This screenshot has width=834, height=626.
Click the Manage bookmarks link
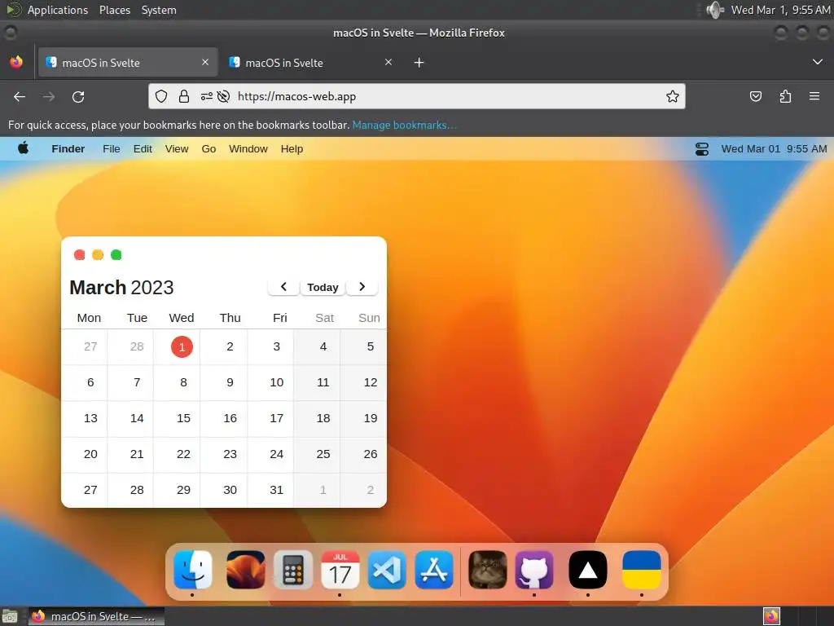pyautogui.click(x=404, y=125)
